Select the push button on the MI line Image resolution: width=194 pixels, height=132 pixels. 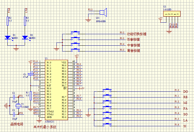click(x=107, y=102)
